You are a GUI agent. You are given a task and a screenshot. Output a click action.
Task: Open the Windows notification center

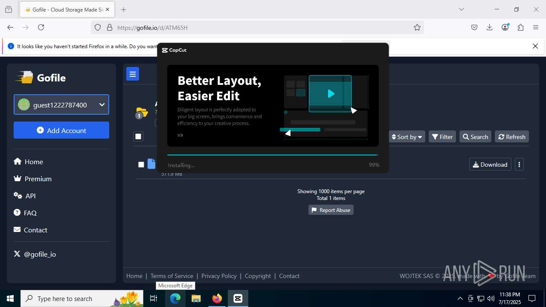click(532, 298)
